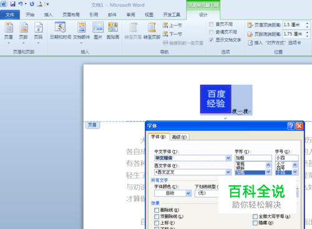Click the Word application icon in title bar
Screen dimensions: 312x229
pyautogui.click(x=3, y=4)
